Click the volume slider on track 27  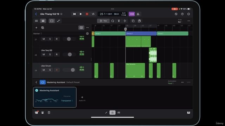coord(69,39)
